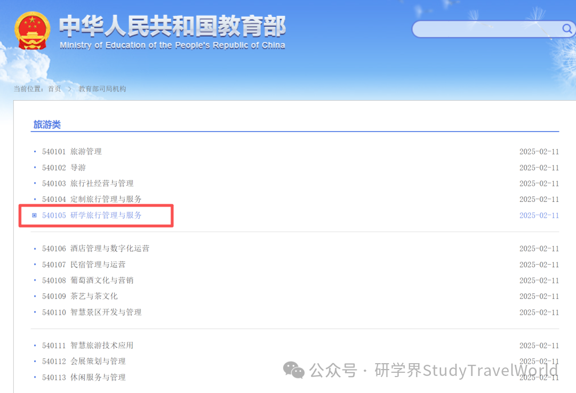Screen dimensions: 576x393
Task: Open the 首页 breadcrumb link
Action: point(54,89)
